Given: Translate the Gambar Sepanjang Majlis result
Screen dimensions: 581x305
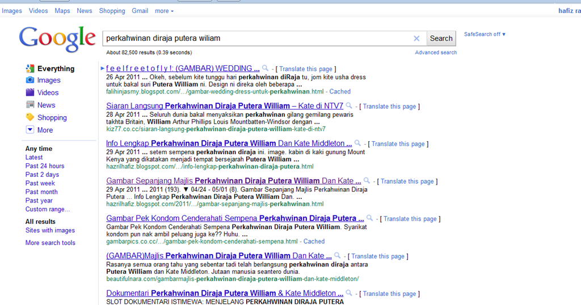Looking at the screenshot, I should pos(407,181).
